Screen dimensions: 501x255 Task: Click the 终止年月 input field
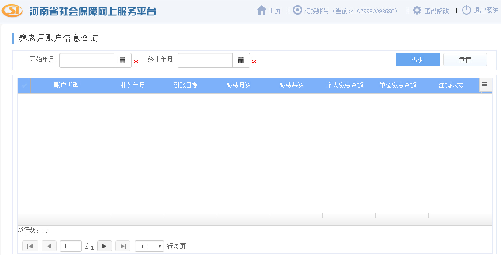(205, 60)
